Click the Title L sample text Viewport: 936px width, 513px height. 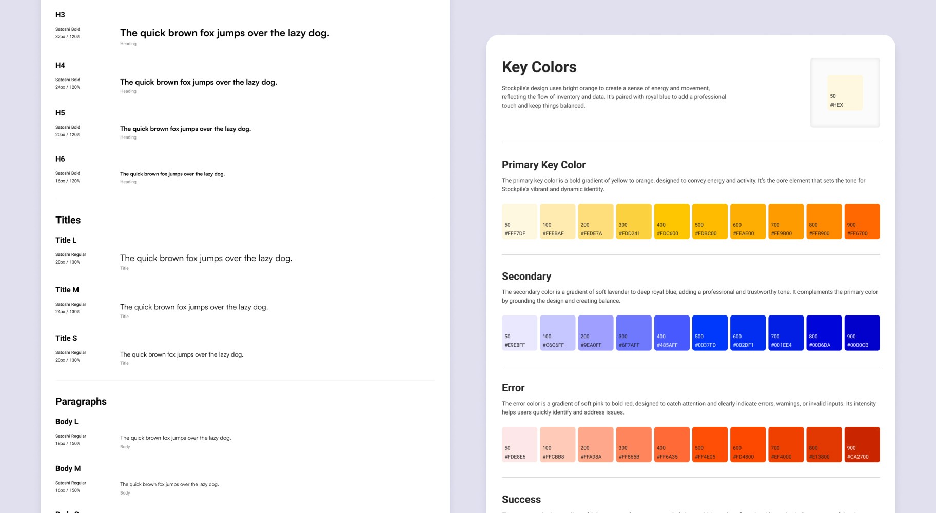(x=206, y=259)
